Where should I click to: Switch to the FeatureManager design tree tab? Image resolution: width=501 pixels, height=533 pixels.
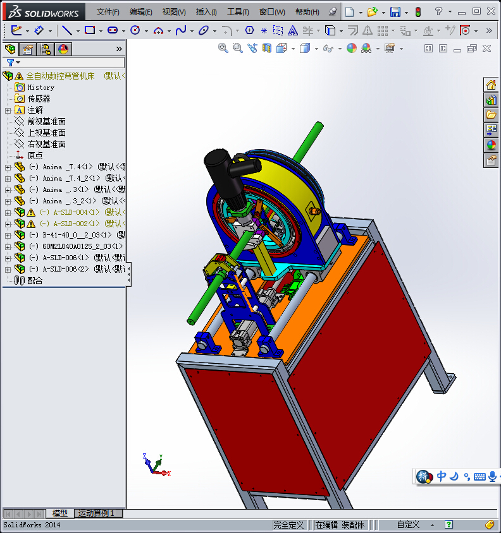10,49
